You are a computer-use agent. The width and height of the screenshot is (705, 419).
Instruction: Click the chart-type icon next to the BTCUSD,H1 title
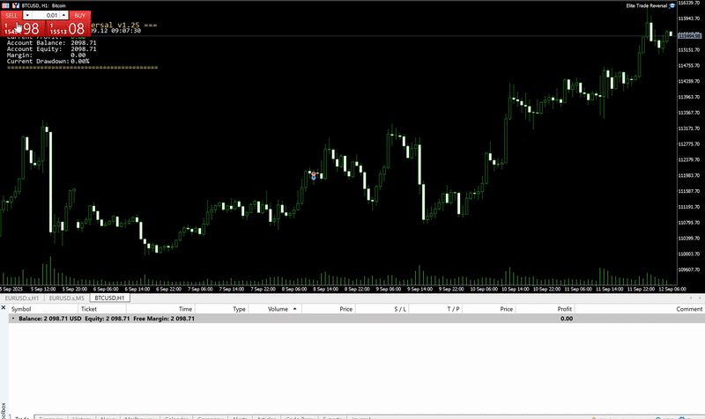coord(16,5)
